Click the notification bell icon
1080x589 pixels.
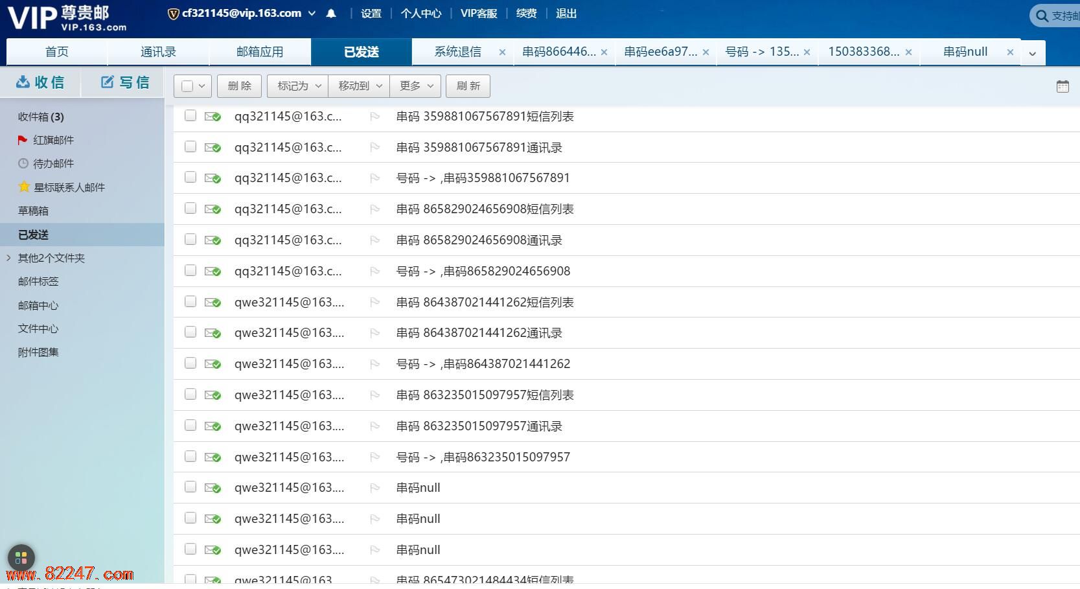(x=331, y=14)
